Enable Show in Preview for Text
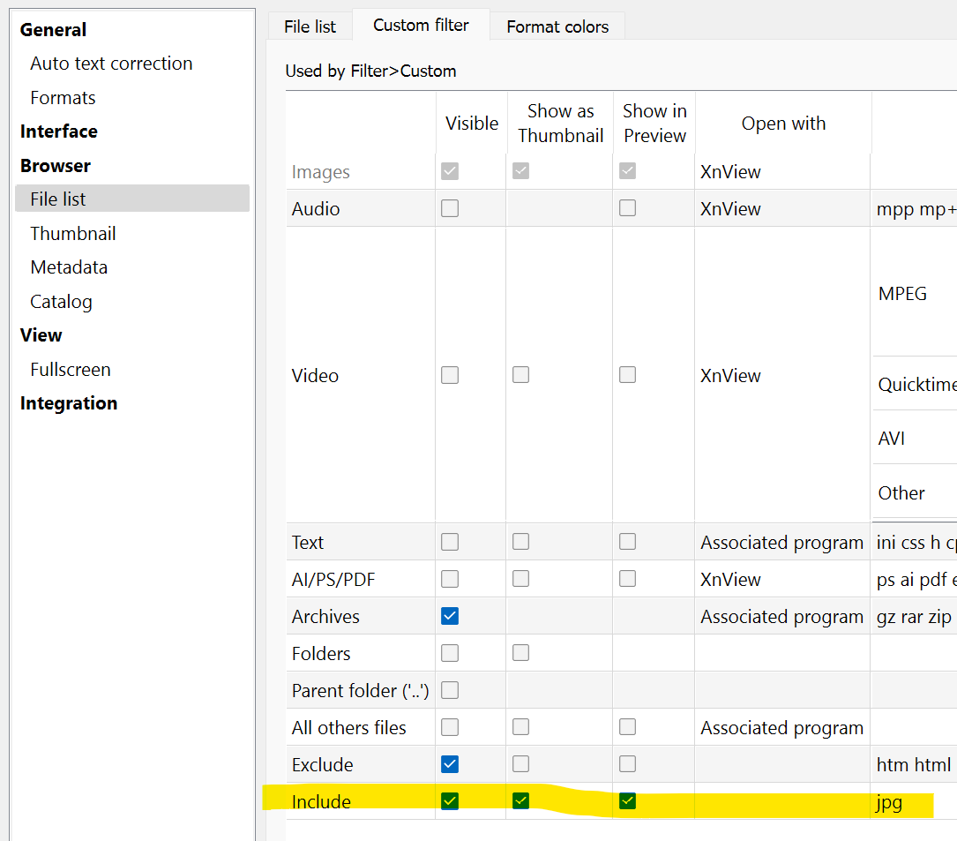Viewport: 957px width, 841px height. 627,543
